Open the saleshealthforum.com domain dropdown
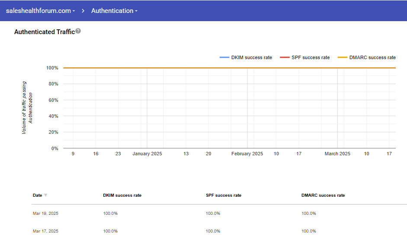Screen dimensions: 407x239 pos(40,11)
